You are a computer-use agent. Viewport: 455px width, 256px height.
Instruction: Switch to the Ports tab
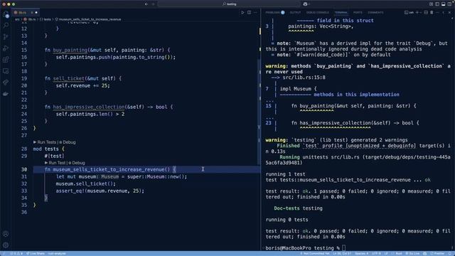pyautogui.click(x=358, y=13)
